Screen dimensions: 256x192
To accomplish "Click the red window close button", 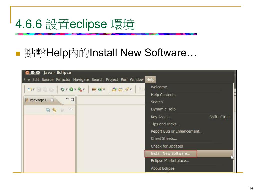I will click(27, 73).
